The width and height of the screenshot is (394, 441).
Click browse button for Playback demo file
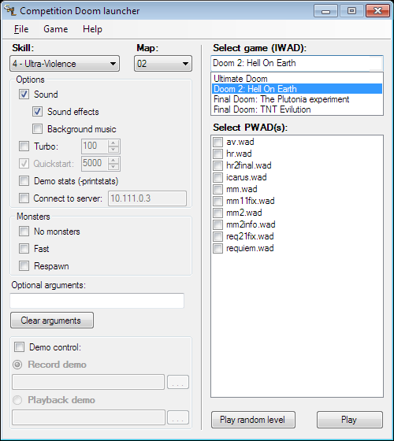(x=178, y=417)
